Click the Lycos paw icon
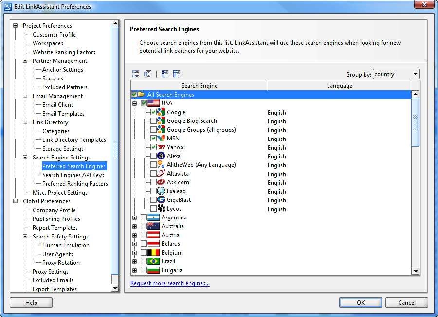438x317 pixels. (x=161, y=209)
